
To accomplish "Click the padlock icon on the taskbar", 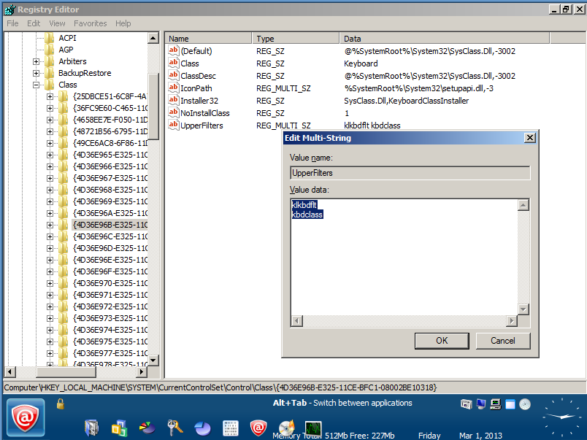I will 61,404.
